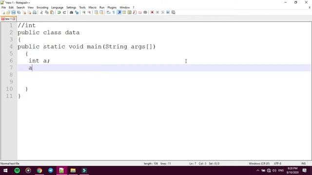
Task: Toggle INS insert mode in status bar
Action: click(303, 163)
